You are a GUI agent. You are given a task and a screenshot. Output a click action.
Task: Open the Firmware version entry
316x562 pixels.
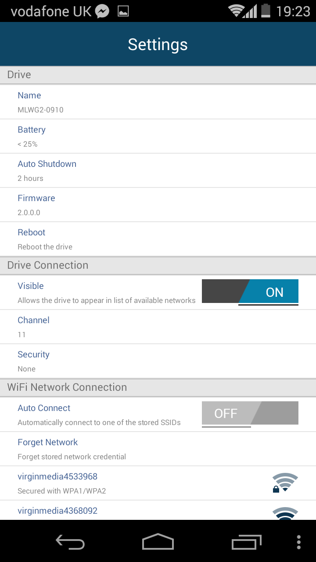click(36, 205)
